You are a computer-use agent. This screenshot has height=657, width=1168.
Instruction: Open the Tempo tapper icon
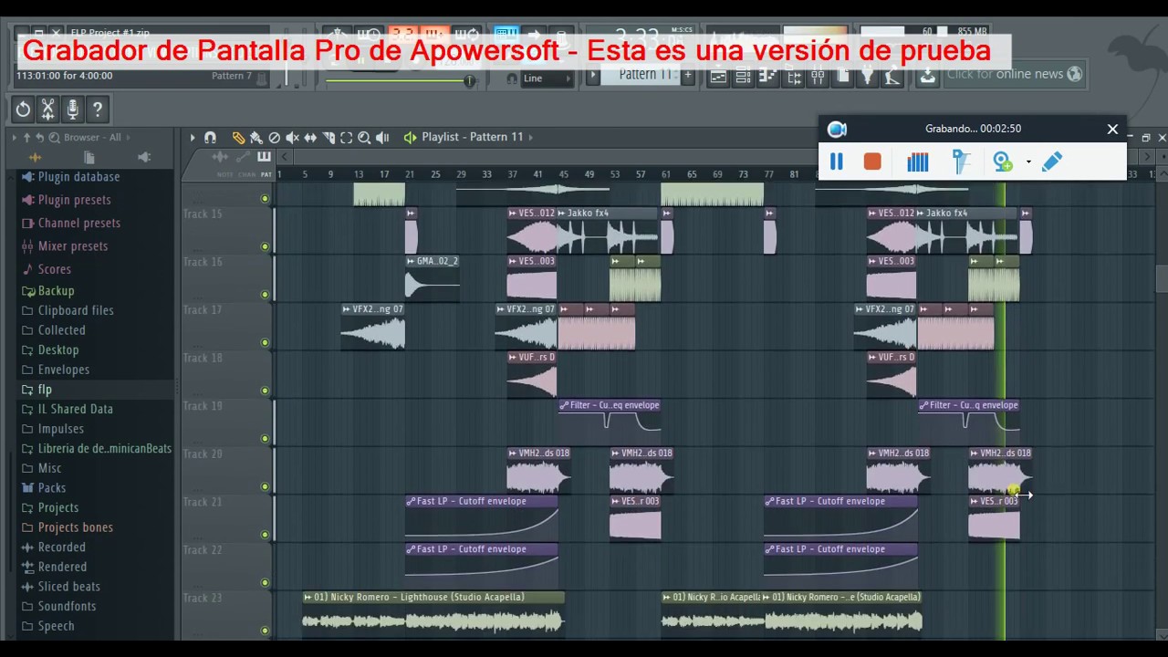point(892,77)
